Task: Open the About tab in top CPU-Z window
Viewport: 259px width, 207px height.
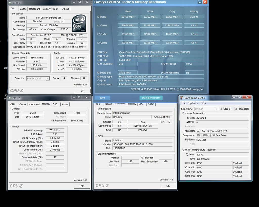Action: (x=66, y=9)
